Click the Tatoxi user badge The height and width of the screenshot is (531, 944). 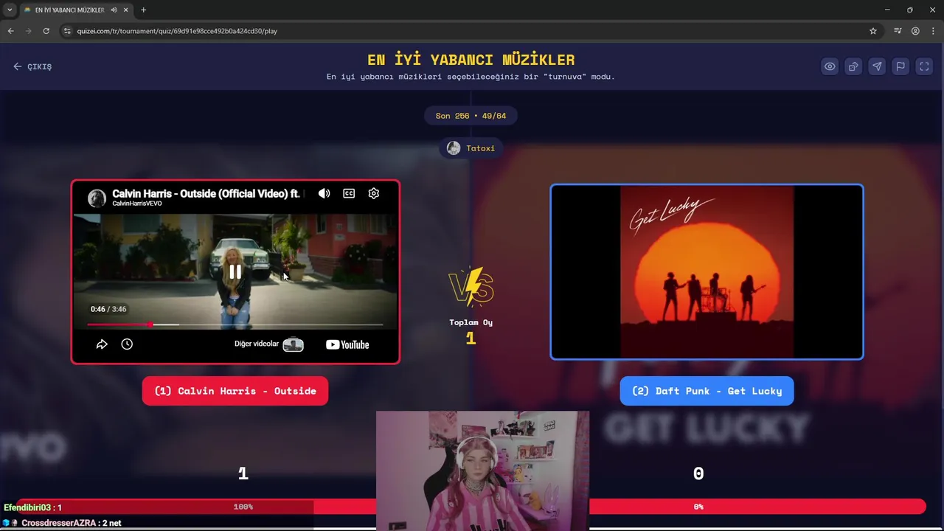click(471, 148)
